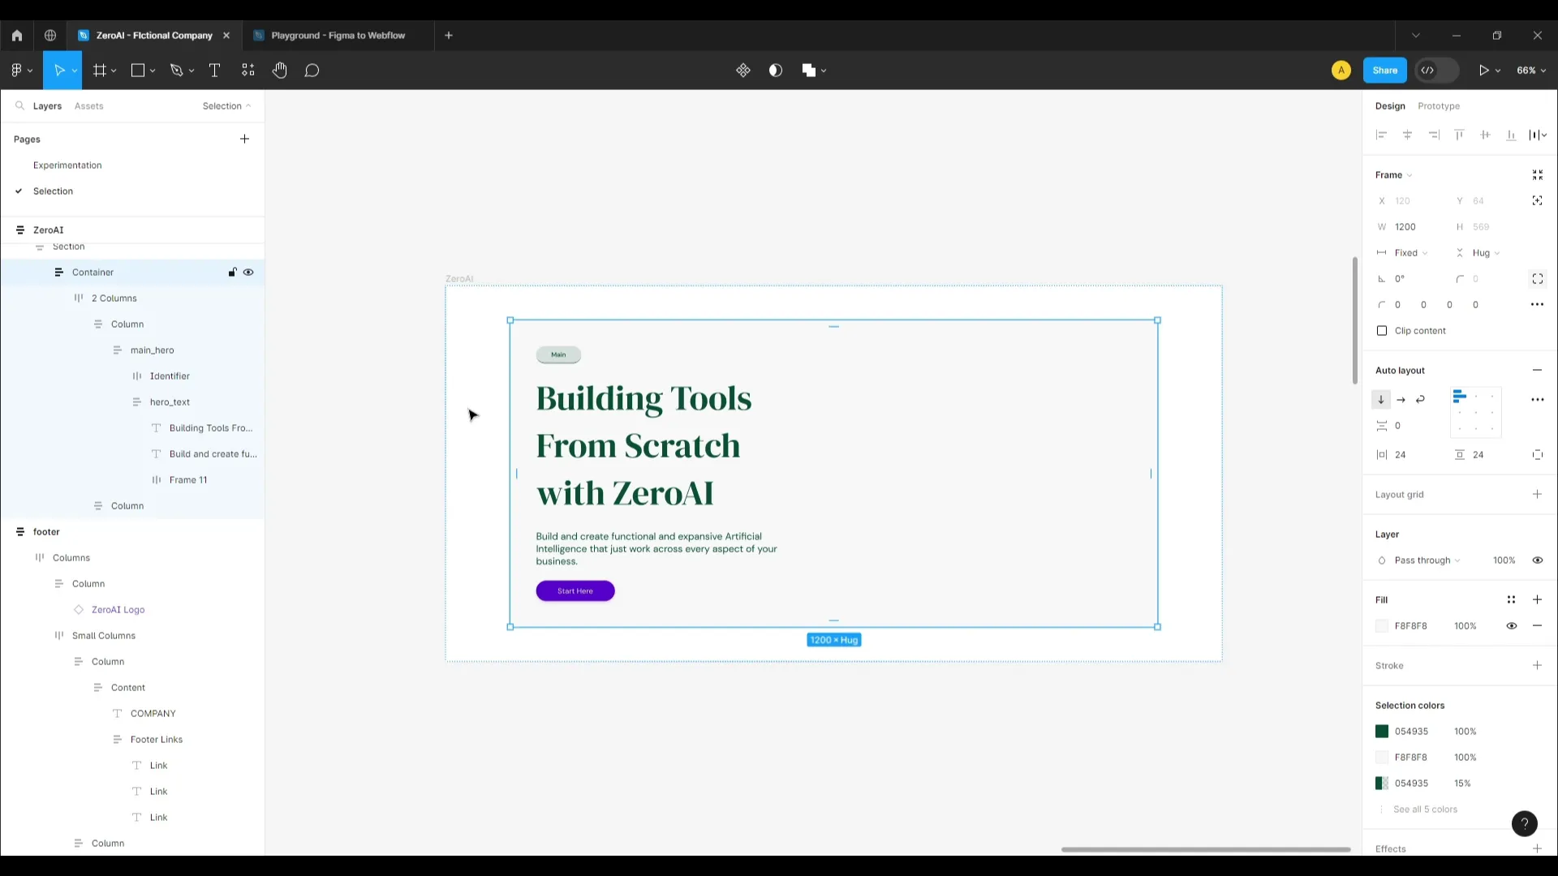Click See all 5 colors link
Image resolution: width=1558 pixels, height=876 pixels.
point(1425,809)
